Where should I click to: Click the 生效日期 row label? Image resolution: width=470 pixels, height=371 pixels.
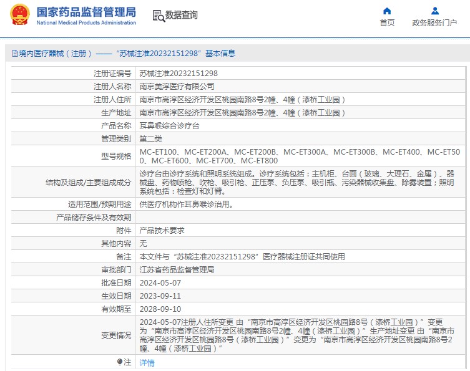point(116,296)
